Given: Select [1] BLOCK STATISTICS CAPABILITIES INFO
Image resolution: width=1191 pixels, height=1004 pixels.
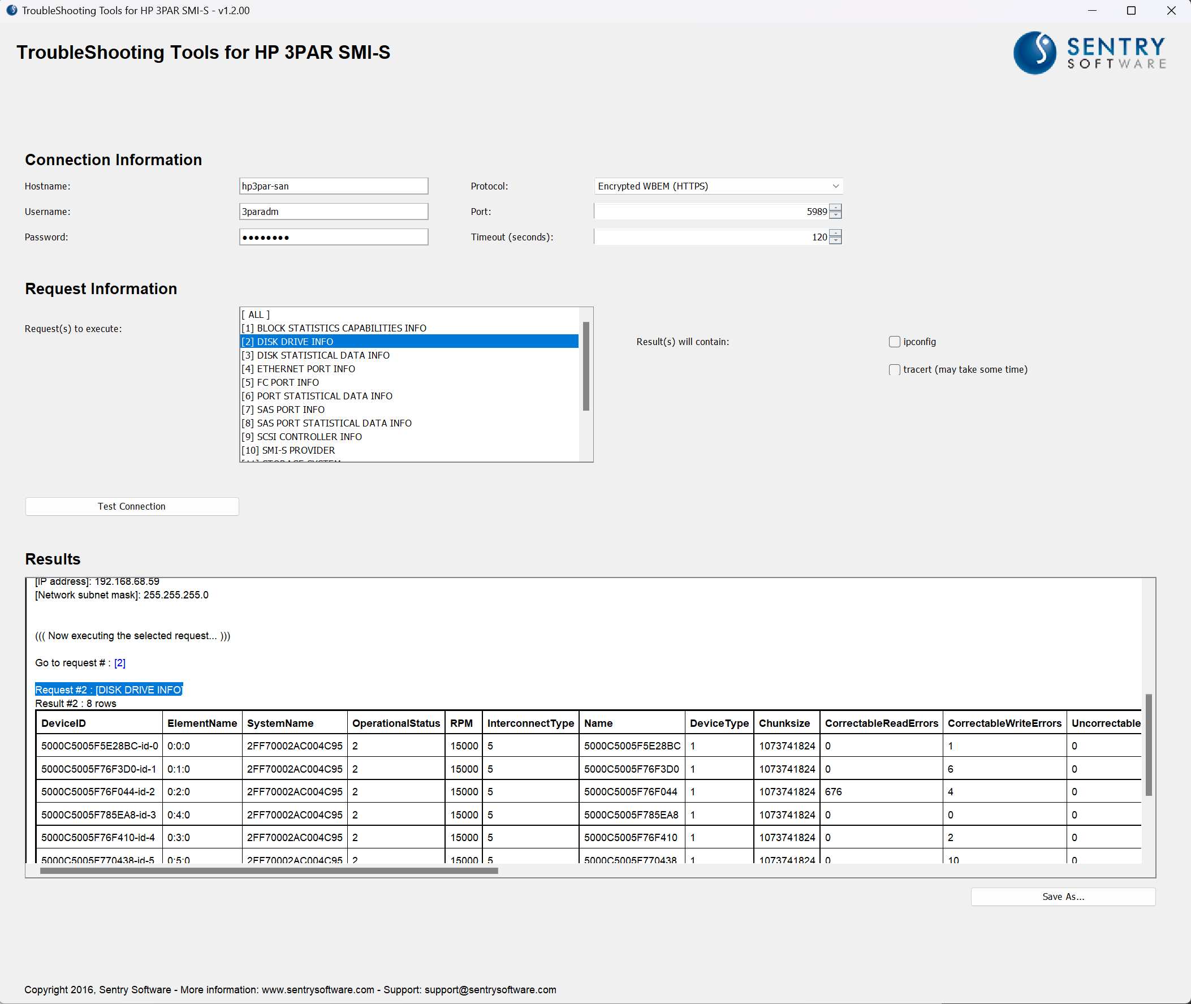Looking at the screenshot, I should click(334, 328).
